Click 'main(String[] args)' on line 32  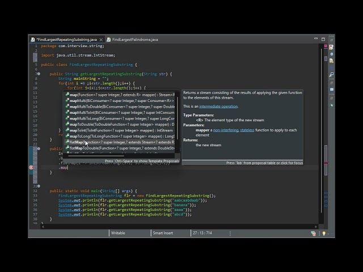(112, 191)
